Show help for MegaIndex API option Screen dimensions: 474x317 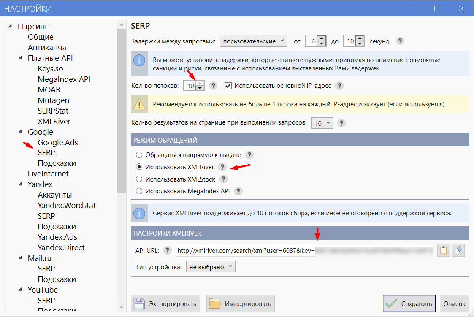coord(238,191)
